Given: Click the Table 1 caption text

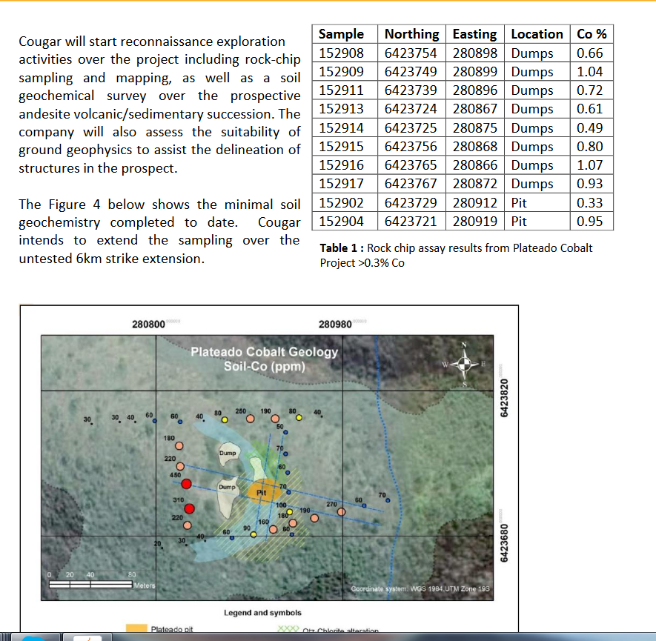Looking at the screenshot, I should (456, 255).
